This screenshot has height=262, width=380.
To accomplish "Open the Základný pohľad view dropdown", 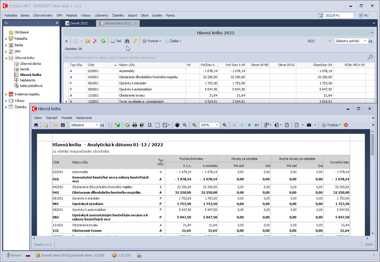I will tap(365, 41).
